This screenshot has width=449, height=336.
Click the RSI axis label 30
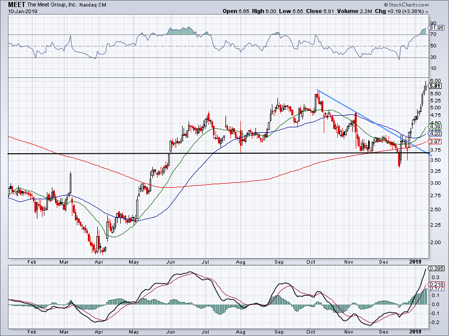click(x=434, y=57)
